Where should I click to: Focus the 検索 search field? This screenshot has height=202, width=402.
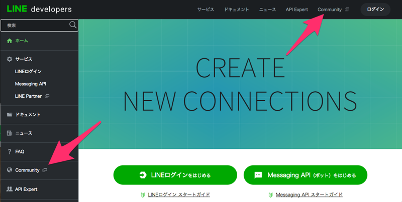(39, 26)
